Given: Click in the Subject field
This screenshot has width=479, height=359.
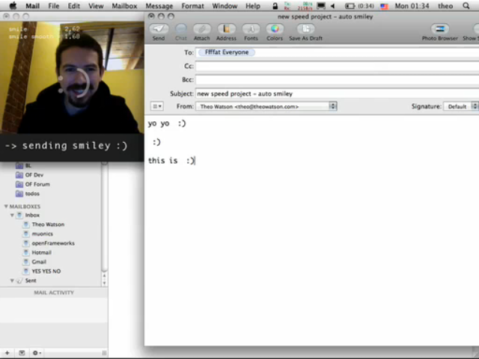Looking at the screenshot, I should pyautogui.click(x=337, y=93).
